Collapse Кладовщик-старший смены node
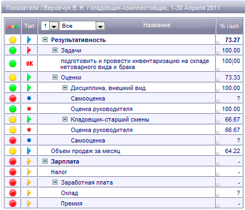Image resolution: width=245 pixels, height=210 pixels. 65,119
